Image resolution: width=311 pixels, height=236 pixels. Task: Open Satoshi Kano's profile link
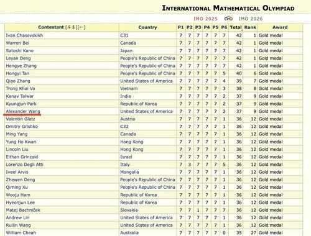tap(20, 51)
